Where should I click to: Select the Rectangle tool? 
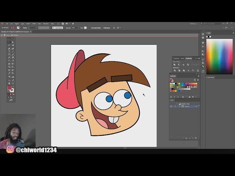coord(9,55)
